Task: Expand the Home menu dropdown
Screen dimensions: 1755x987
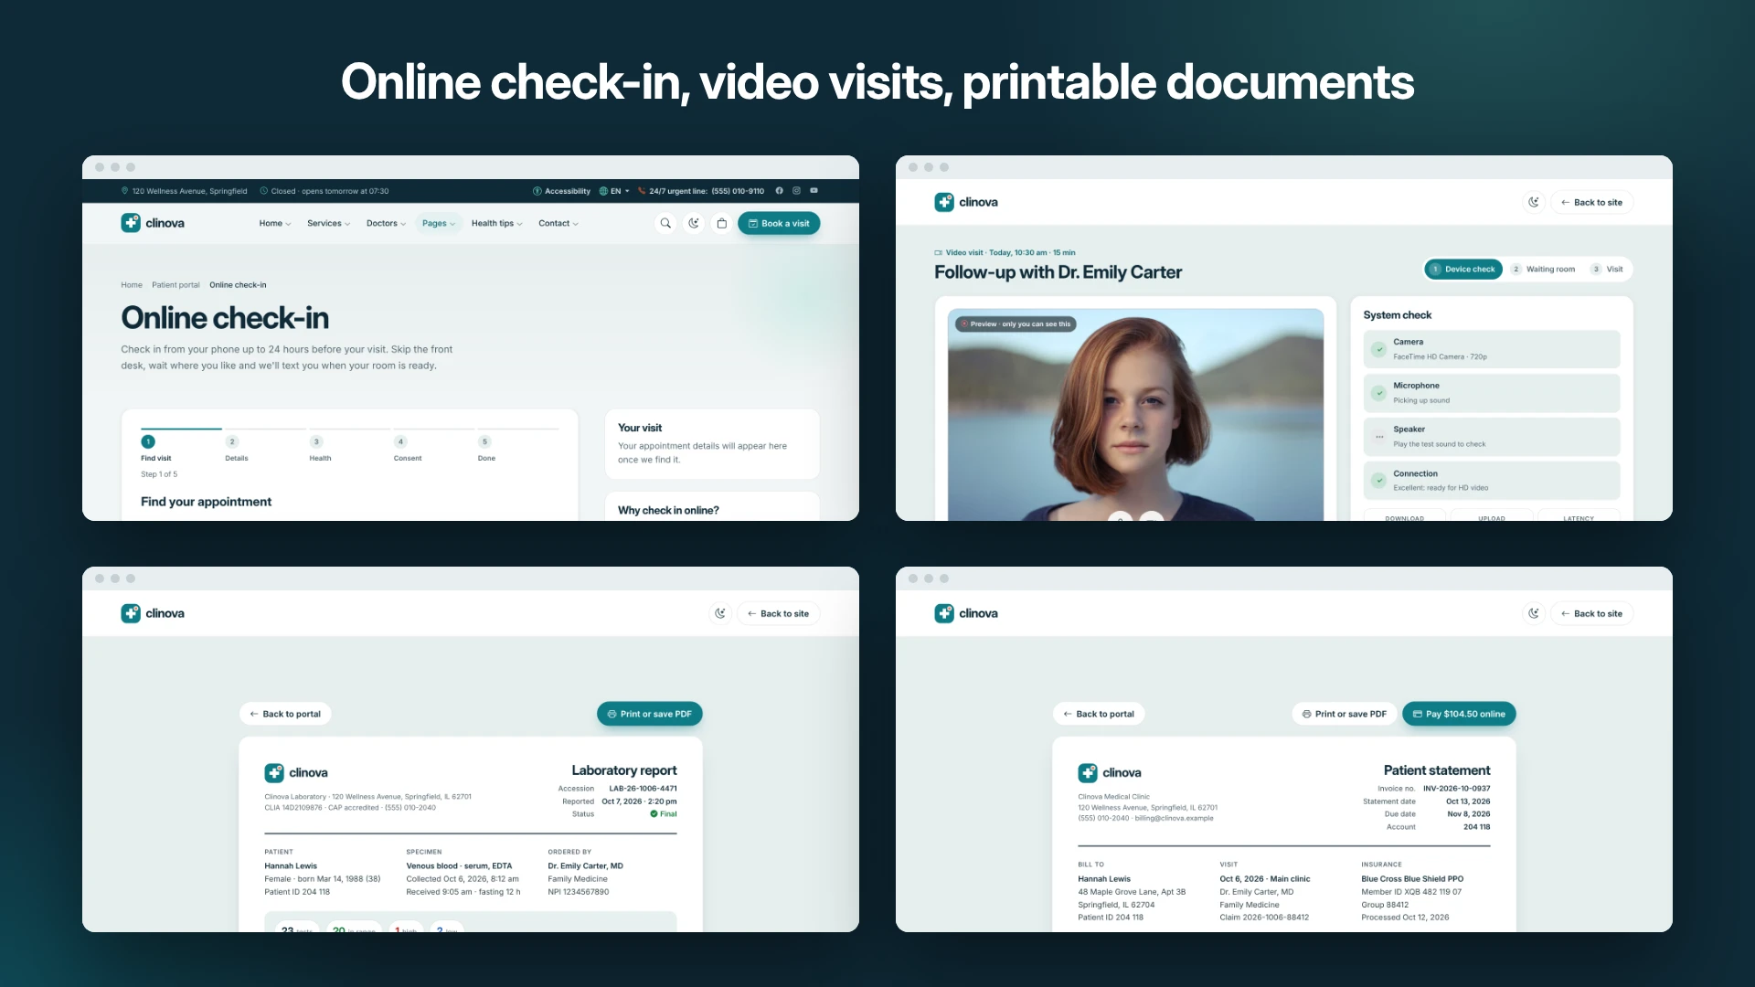Action: pyautogui.click(x=275, y=223)
